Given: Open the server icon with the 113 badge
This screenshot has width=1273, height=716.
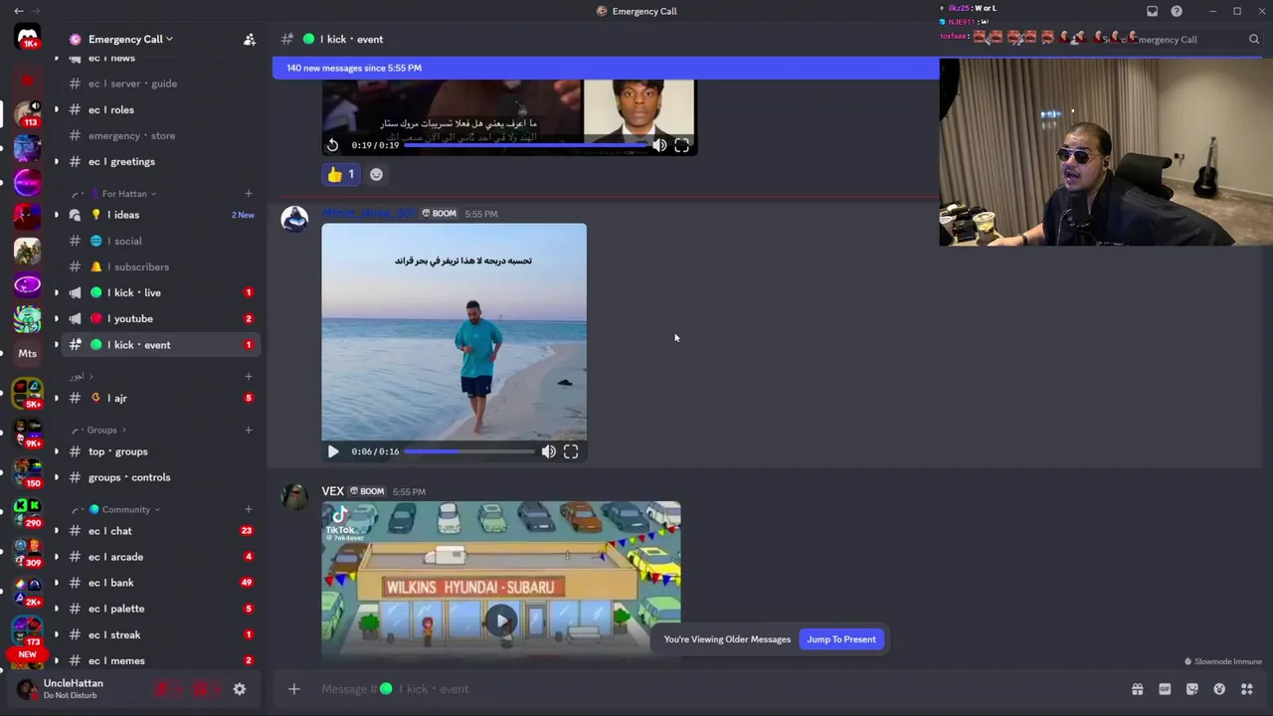Looking at the screenshot, I should point(28,114).
